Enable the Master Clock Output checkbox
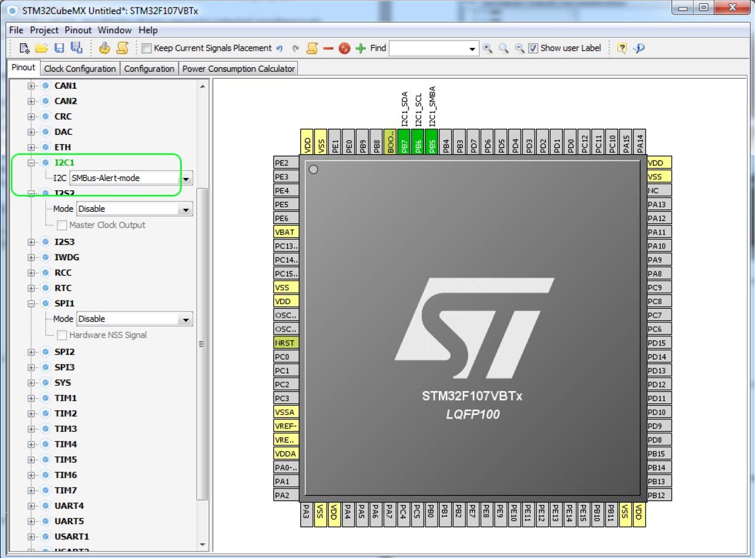The height and width of the screenshot is (558, 755). point(62,225)
